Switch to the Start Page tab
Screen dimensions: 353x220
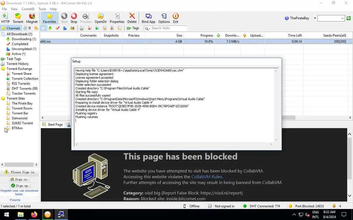coord(53,125)
